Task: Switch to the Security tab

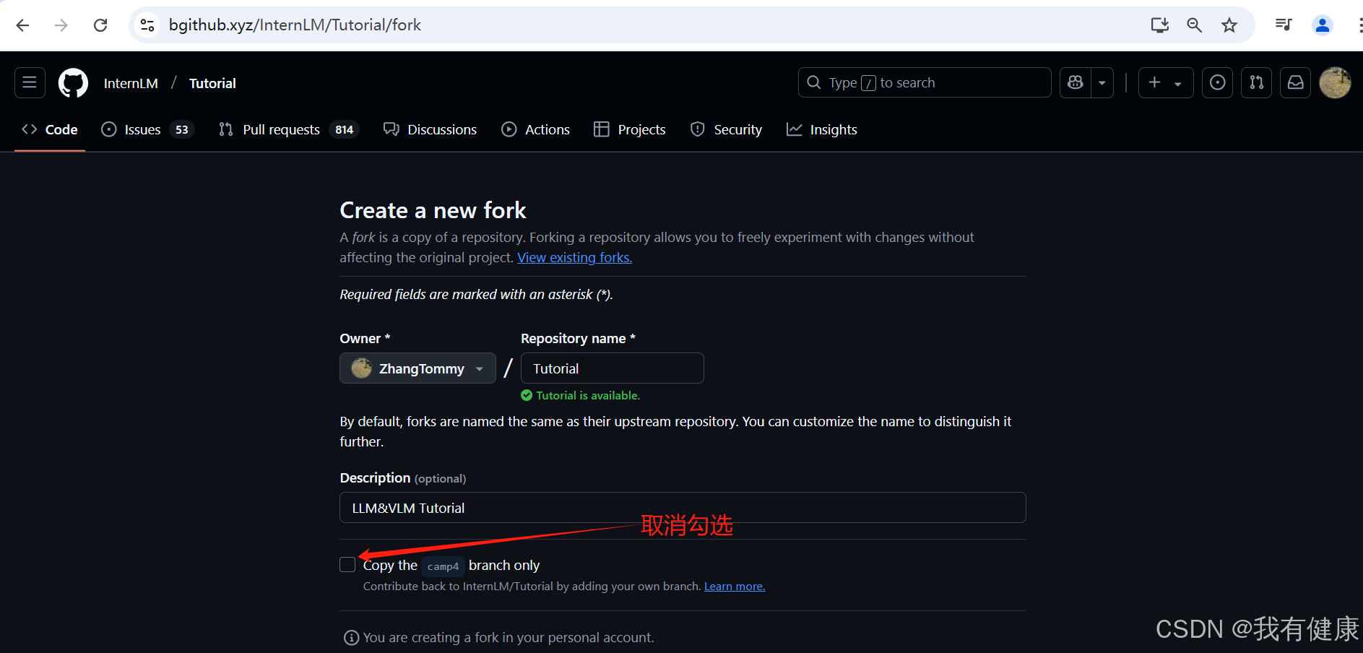Action: click(727, 129)
